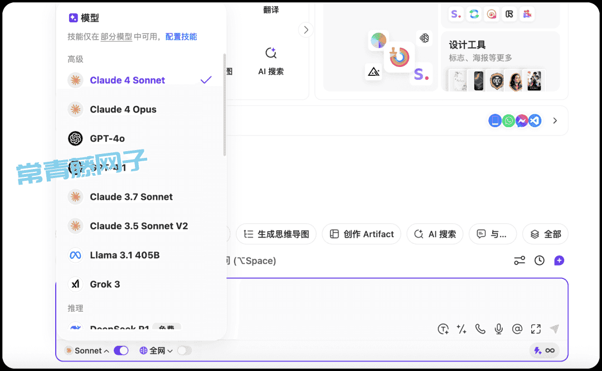Open the slash prompt sparkle icon
This screenshot has height=371, width=602.
click(x=462, y=329)
